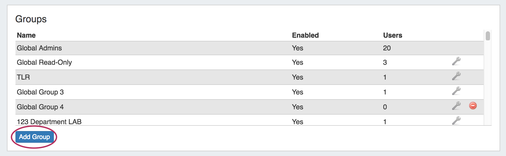Click the Add Group button
Viewport: 506px width, 156px height.
pos(34,137)
